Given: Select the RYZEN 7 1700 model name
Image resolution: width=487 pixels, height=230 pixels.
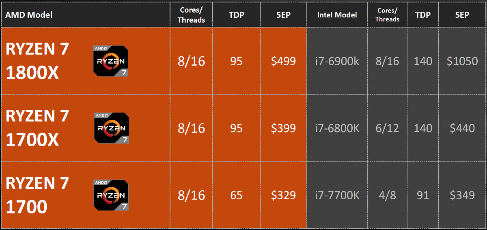Looking at the screenshot, I should pos(37,195).
